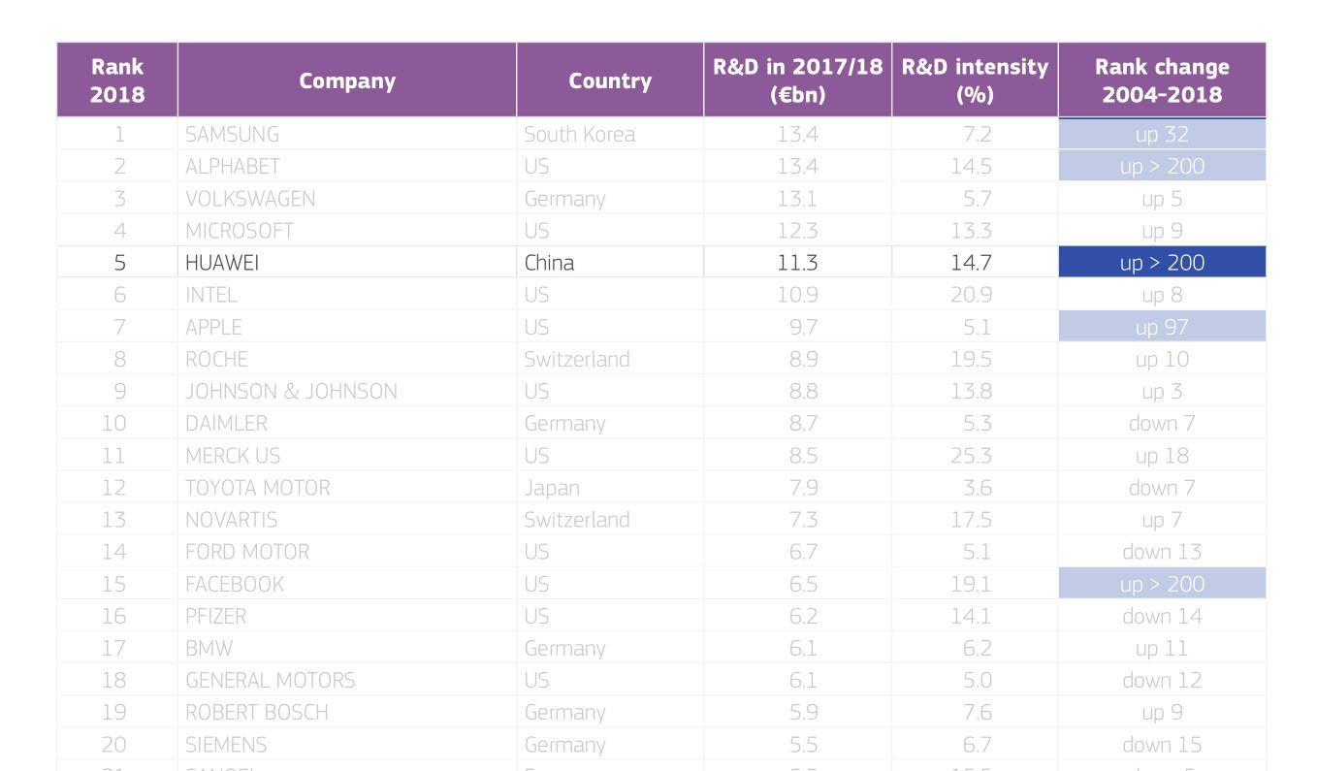Select the R&D in 2017/18 header
The width and height of the screenshot is (1317, 771).
point(797,80)
